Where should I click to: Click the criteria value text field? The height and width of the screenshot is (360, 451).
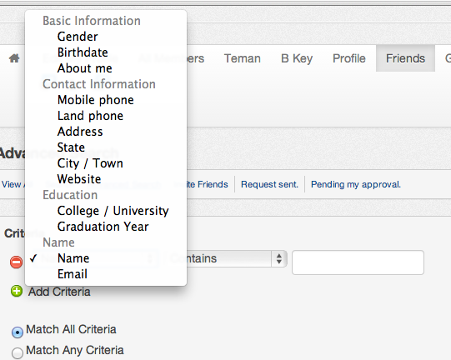(x=358, y=262)
